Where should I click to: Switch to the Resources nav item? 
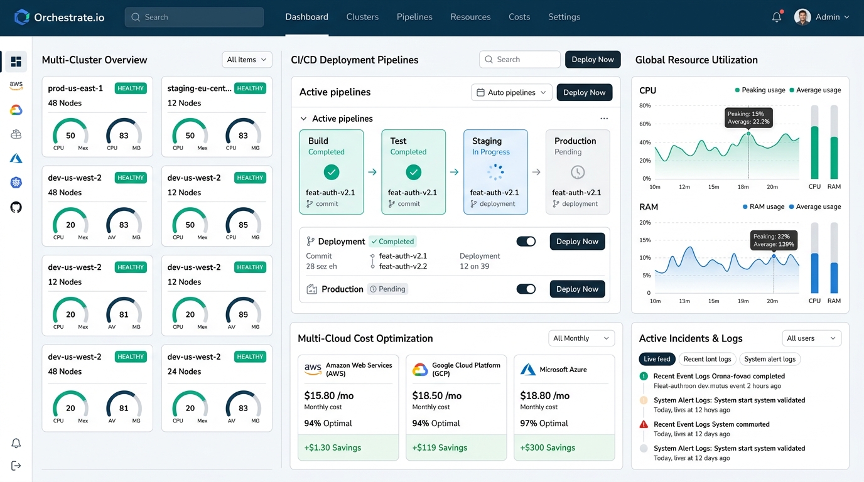tap(470, 17)
